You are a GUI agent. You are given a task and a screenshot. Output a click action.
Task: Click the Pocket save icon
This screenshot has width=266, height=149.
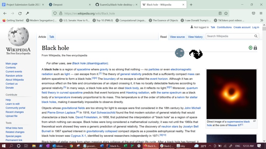tap(253, 13)
